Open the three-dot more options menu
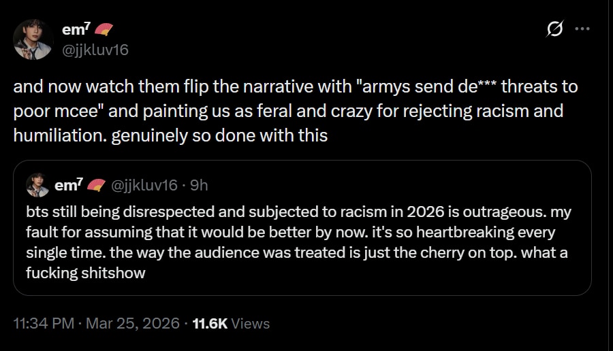The height and width of the screenshot is (351, 613). [x=582, y=29]
